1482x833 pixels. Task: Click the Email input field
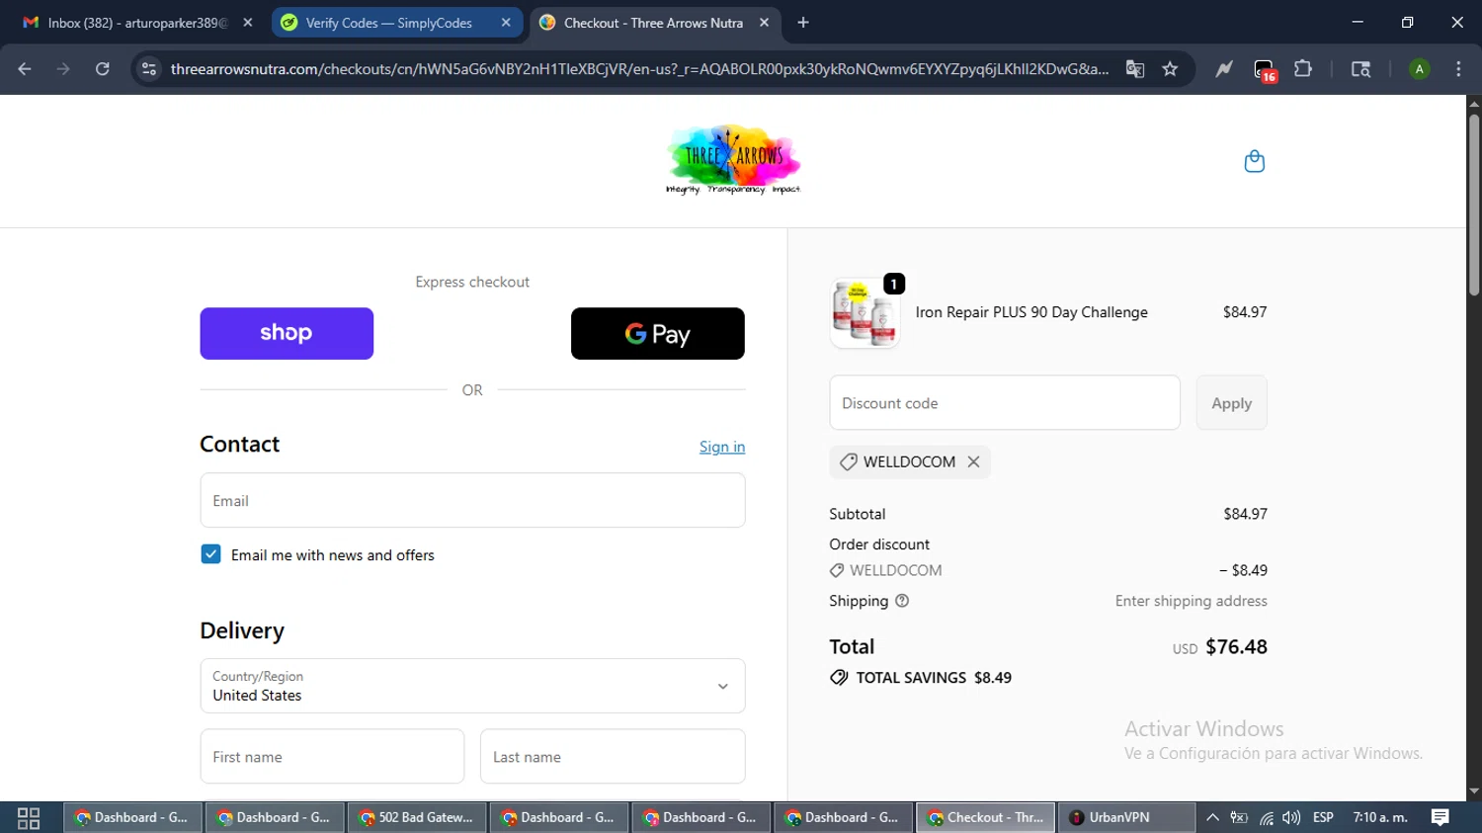coord(472,500)
